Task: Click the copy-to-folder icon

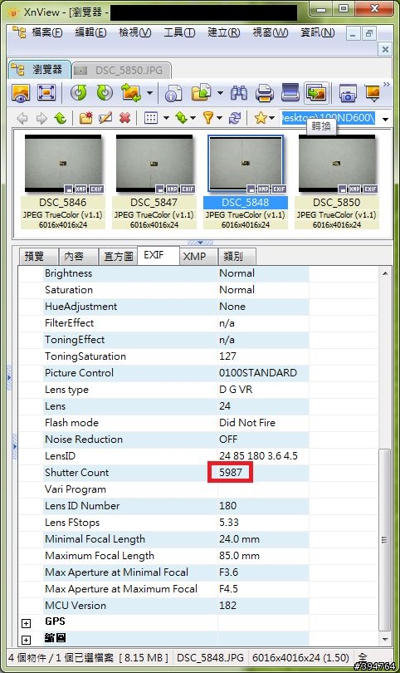Action: click(202, 93)
